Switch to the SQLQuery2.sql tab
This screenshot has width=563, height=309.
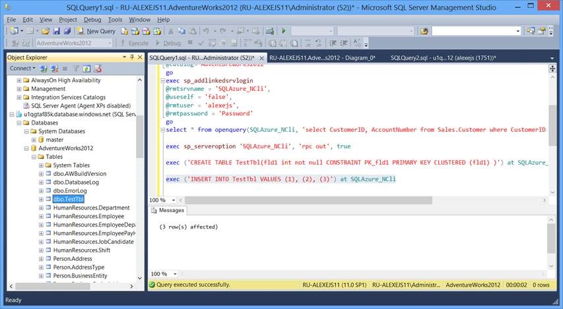point(444,58)
